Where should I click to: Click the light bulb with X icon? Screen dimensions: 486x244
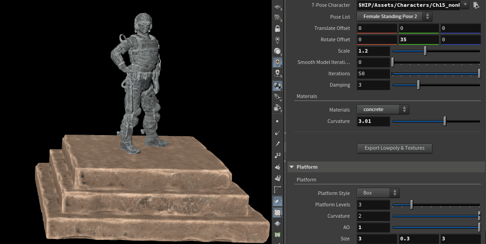(x=278, y=40)
